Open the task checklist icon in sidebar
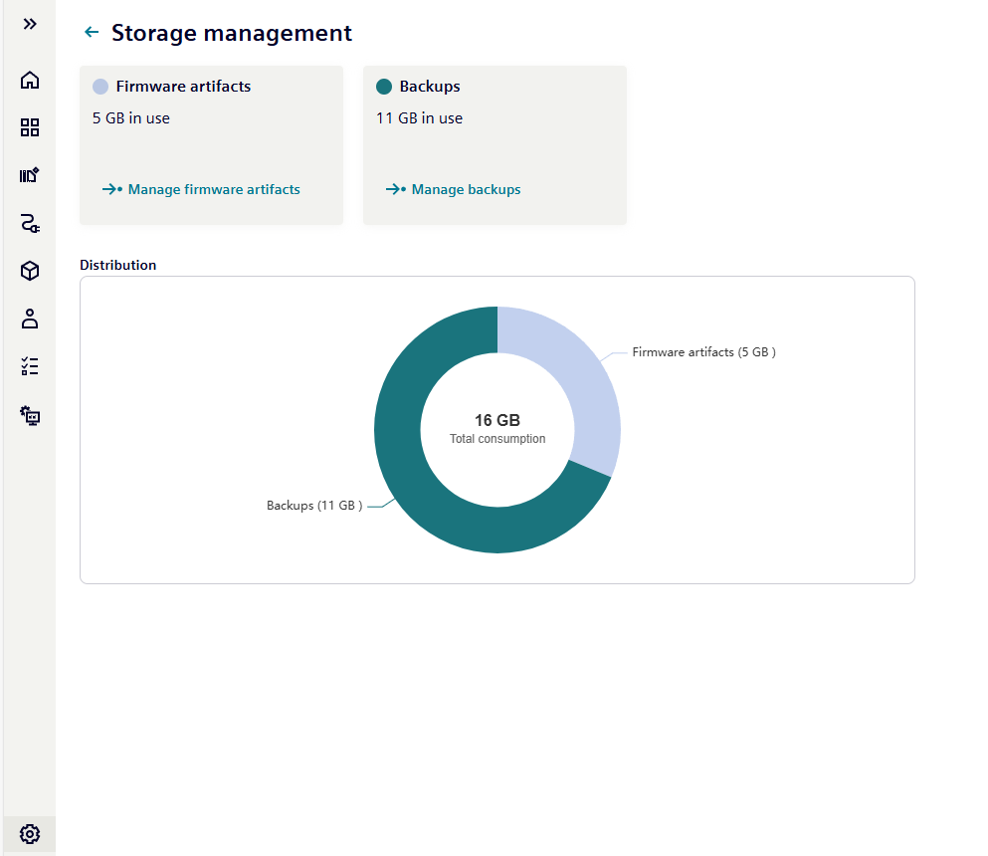Screen dimensions: 988x856 point(30,366)
